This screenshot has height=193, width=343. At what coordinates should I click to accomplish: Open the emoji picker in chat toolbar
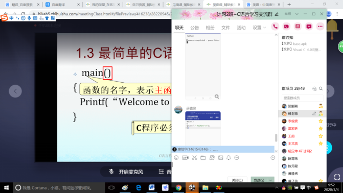(x=176, y=158)
